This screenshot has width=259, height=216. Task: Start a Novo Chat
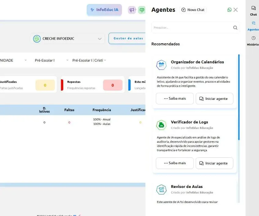(193, 10)
